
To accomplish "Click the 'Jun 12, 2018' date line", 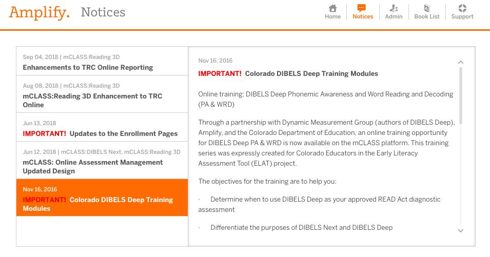I will pyautogui.click(x=102, y=152).
